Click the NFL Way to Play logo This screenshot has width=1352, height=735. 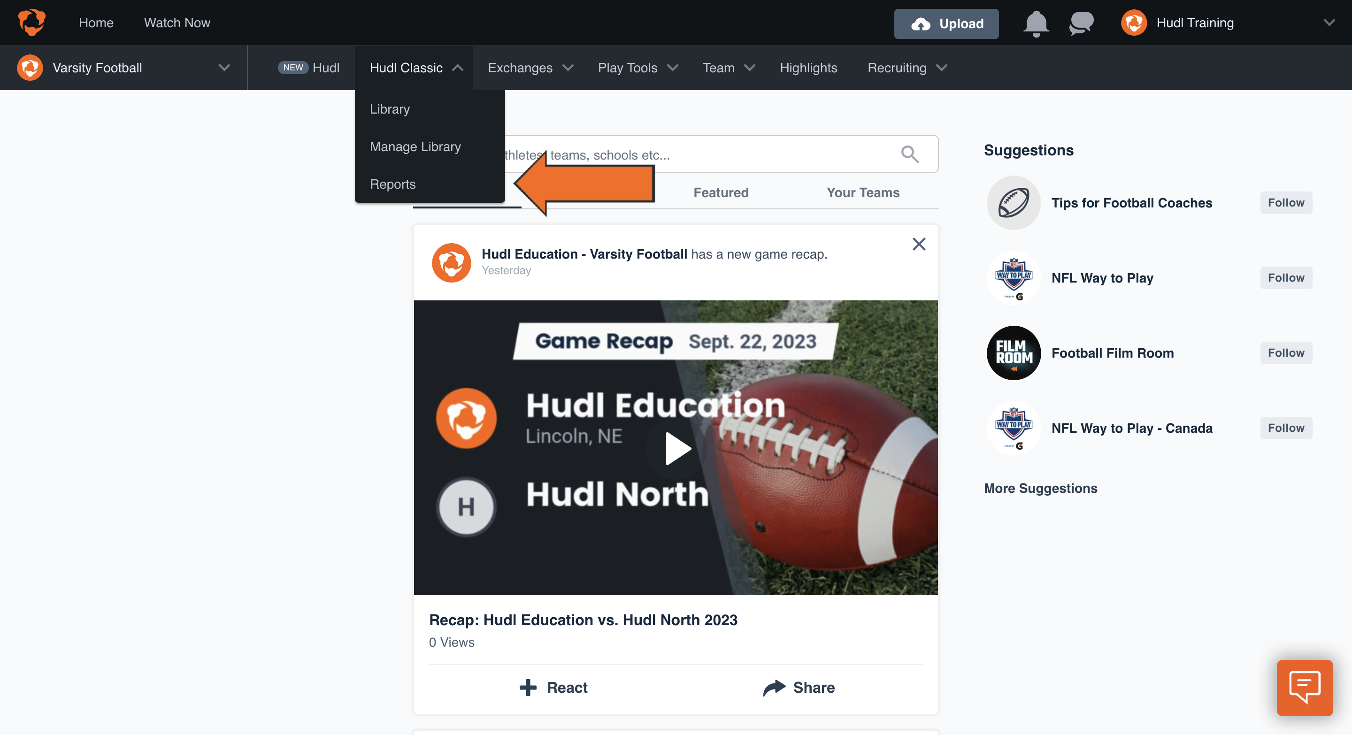[x=1014, y=278]
